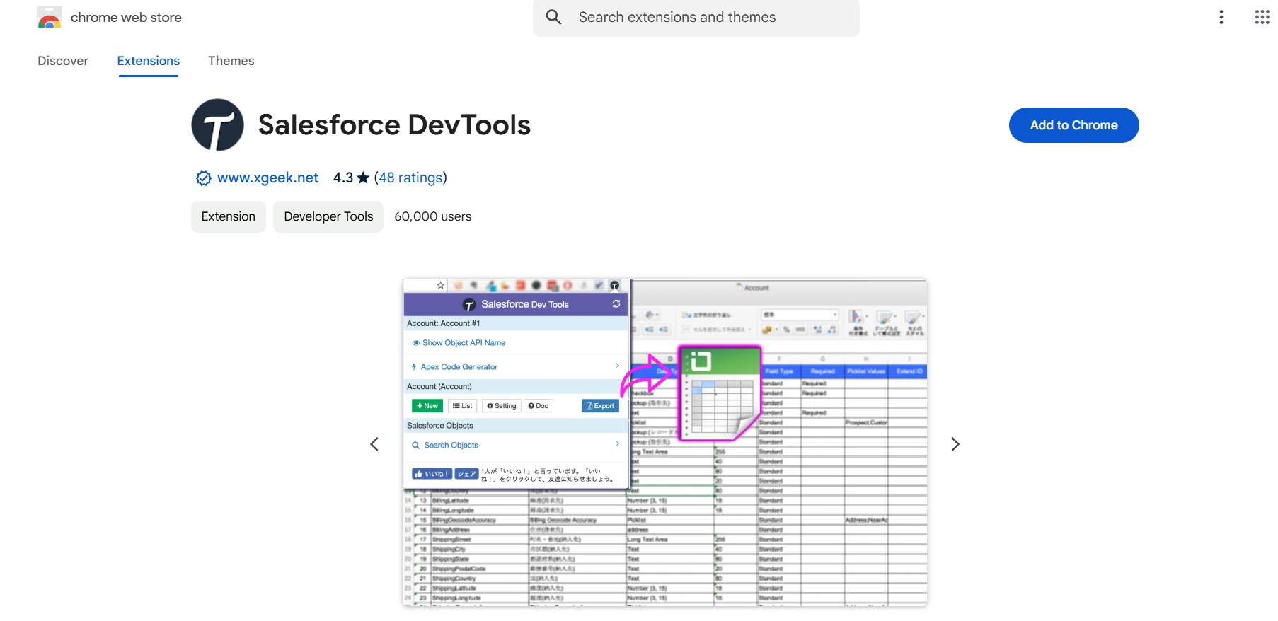The width and height of the screenshot is (1278, 621).
Task: Click the verified publisher badge icon
Action: coord(203,178)
